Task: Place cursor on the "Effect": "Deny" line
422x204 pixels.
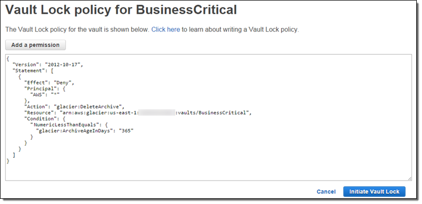Action: click(x=49, y=83)
